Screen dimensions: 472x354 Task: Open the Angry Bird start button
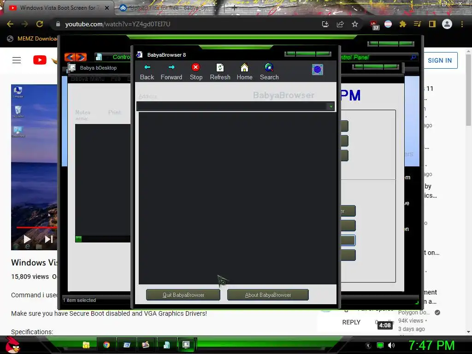[x=12, y=345]
